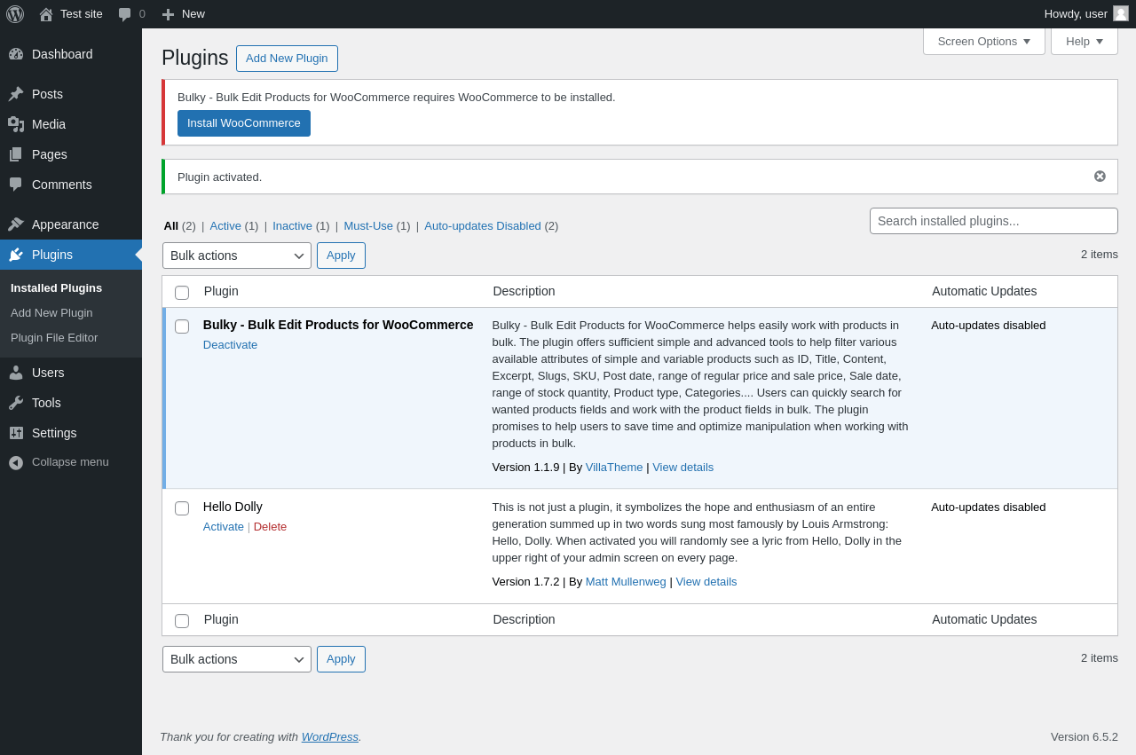Screen dimensions: 1136x755
Task: Click the user avatar in admin bar
Action: click(x=1121, y=13)
